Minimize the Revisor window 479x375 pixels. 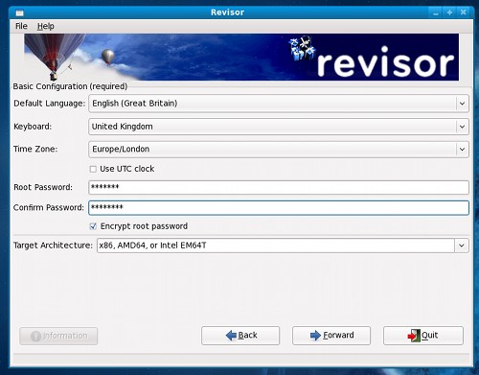[436, 12]
